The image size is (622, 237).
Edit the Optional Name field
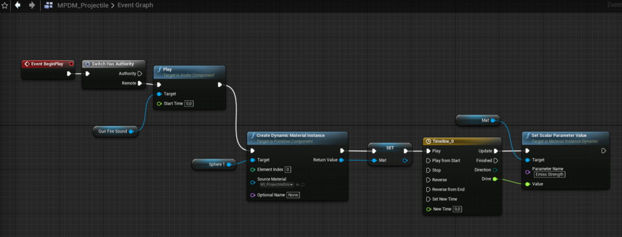[x=294, y=195]
